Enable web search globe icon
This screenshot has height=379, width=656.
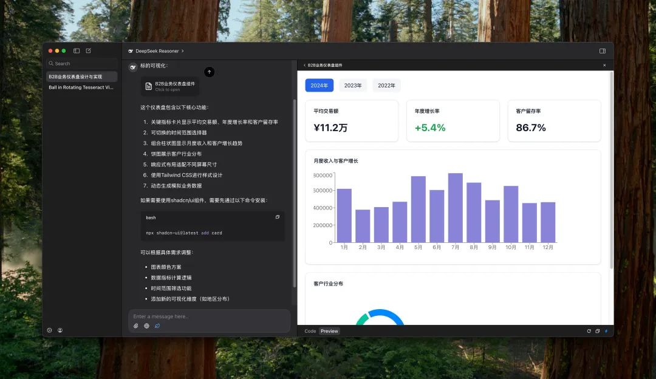point(146,326)
